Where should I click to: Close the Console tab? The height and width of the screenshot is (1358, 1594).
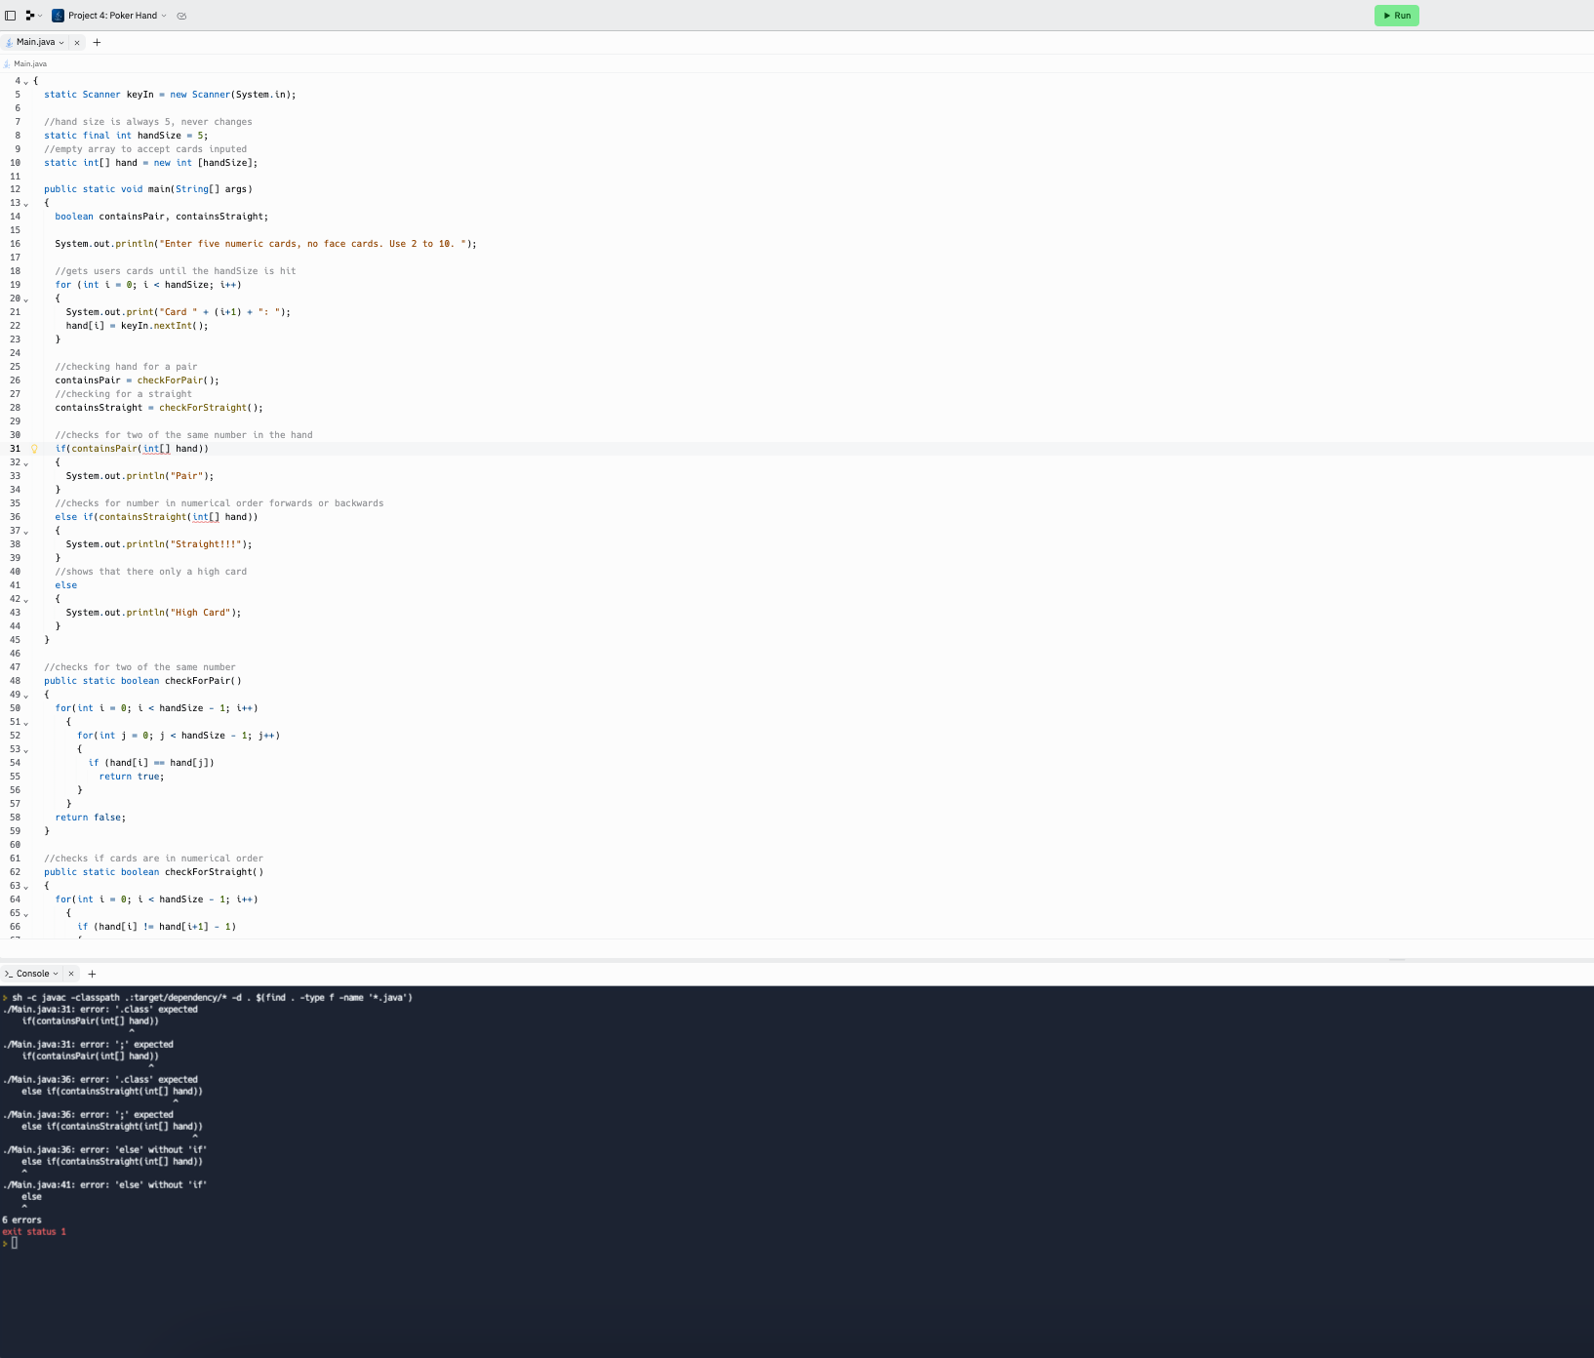pos(71,974)
